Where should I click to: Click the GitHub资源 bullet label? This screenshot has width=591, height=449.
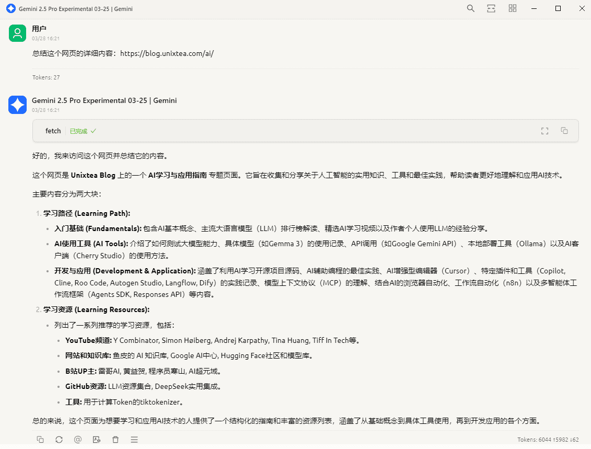tap(86, 386)
